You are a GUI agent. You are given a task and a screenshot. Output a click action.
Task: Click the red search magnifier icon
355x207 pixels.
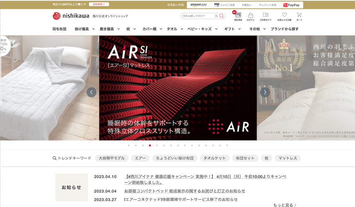pos(221,16)
